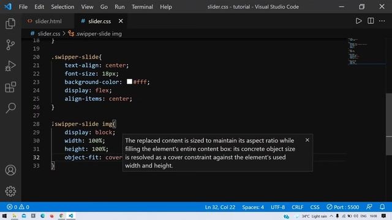
Task: Close the object-fit hover description popup
Action: click(x=307, y=140)
